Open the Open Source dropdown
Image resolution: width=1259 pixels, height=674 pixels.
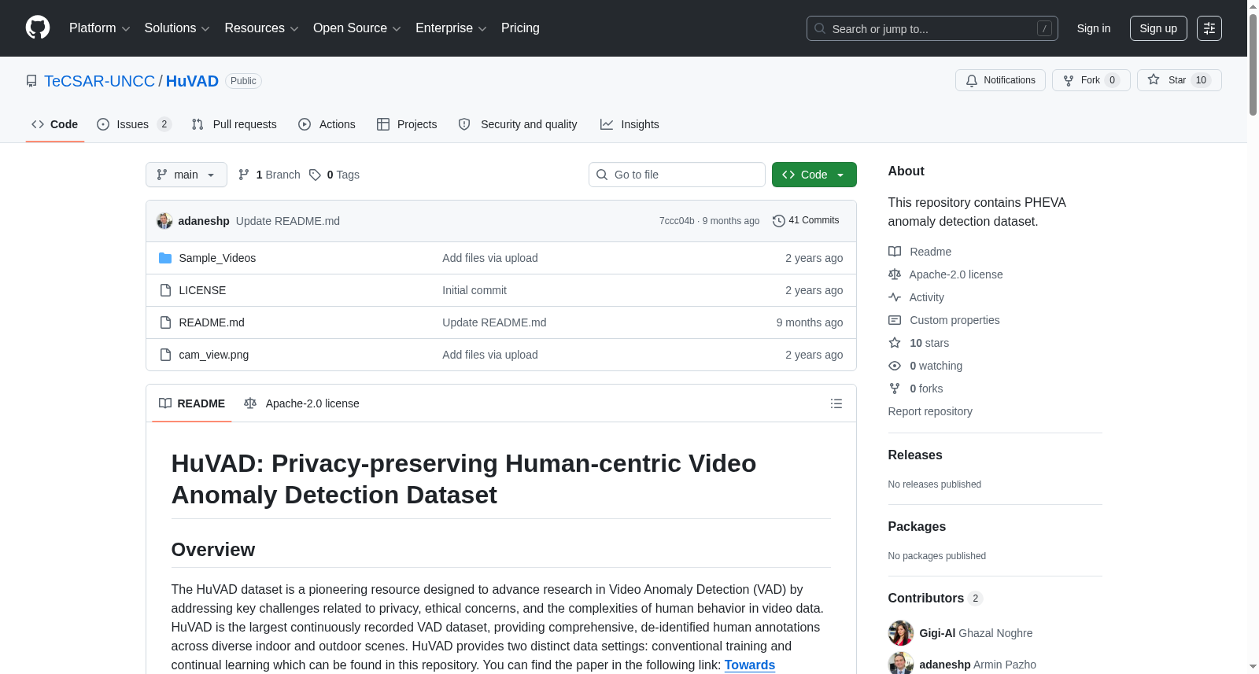[357, 28]
